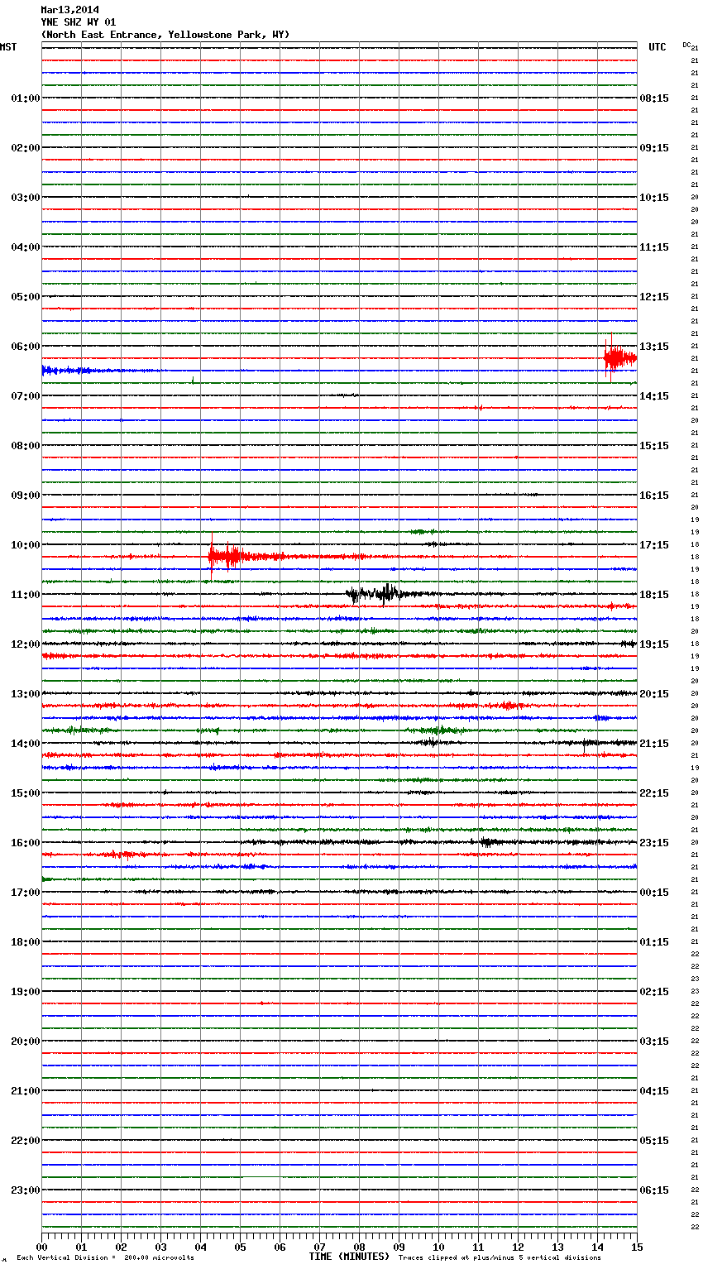Click the 17:15 UTC time label
703x1269 pixels.
(x=654, y=545)
